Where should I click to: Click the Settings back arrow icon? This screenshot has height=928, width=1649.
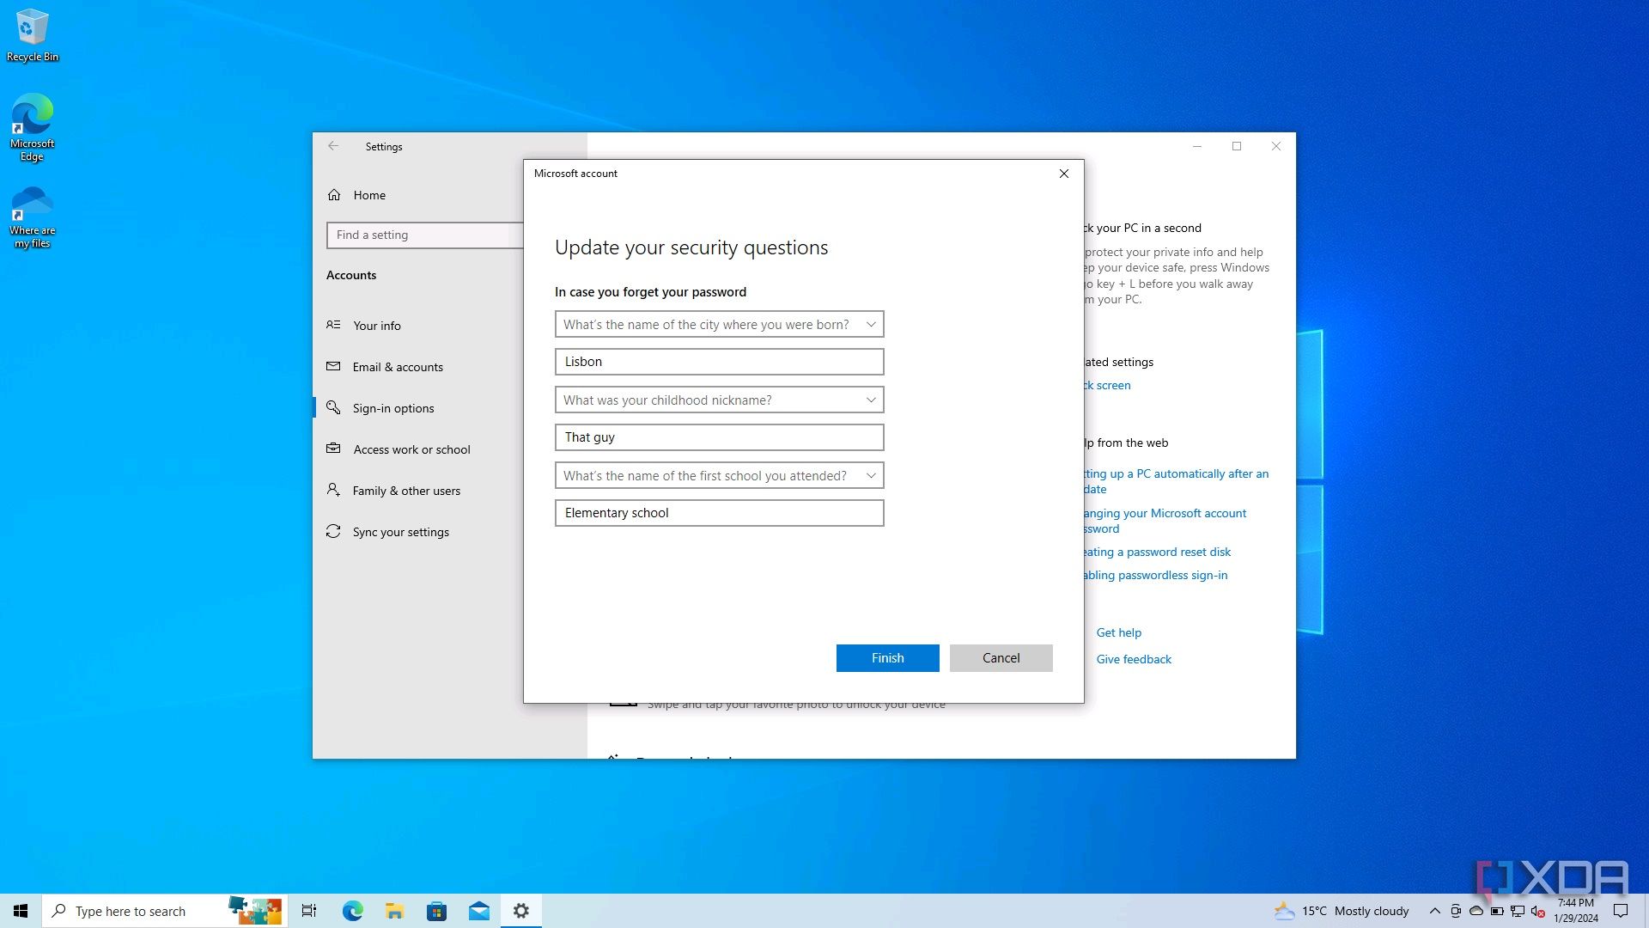[x=333, y=145]
